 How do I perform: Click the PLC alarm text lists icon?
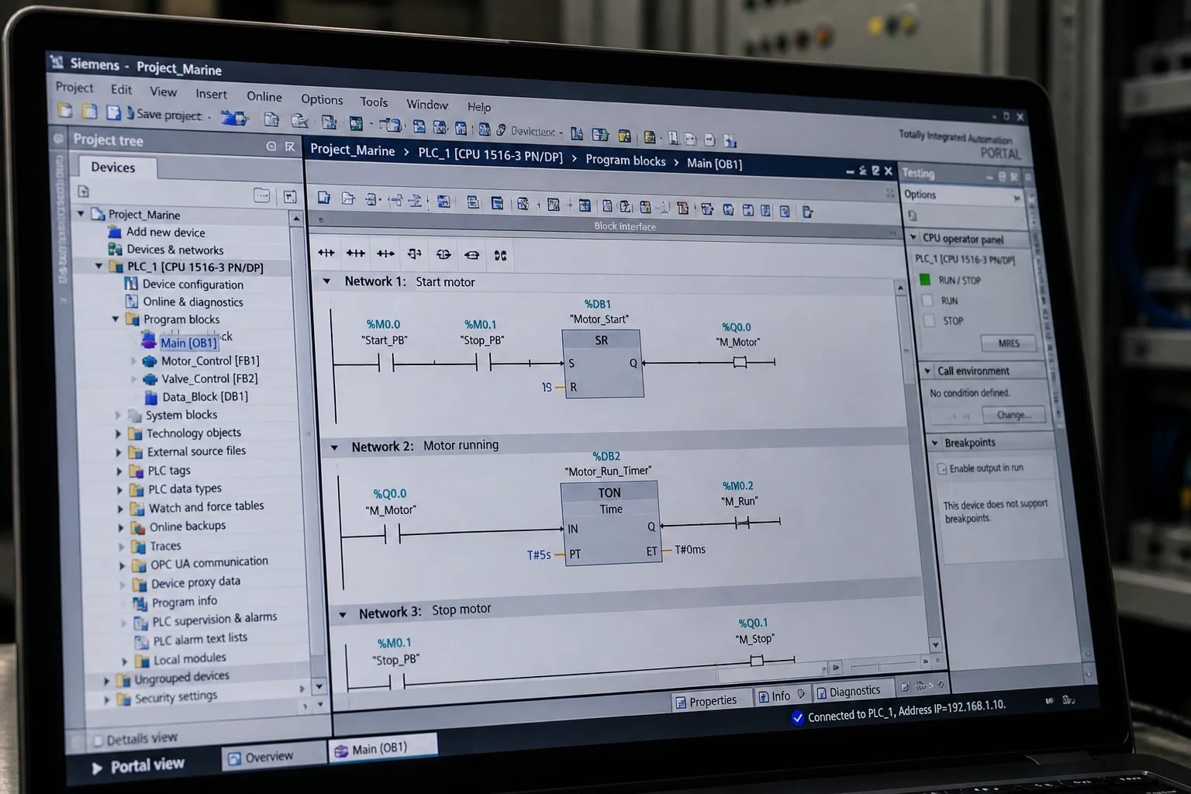[141, 641]
